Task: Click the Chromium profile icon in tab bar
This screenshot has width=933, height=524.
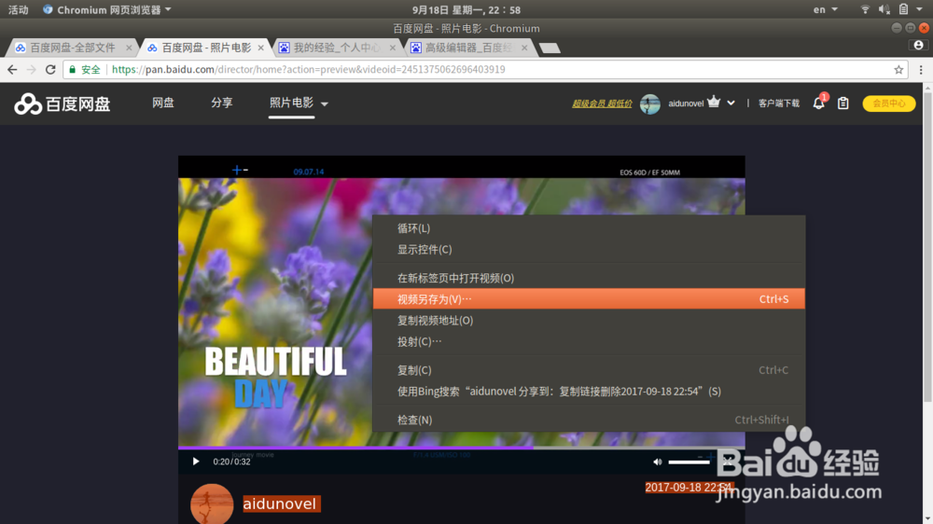Action: pyautogui.click(x=919, y=46)
